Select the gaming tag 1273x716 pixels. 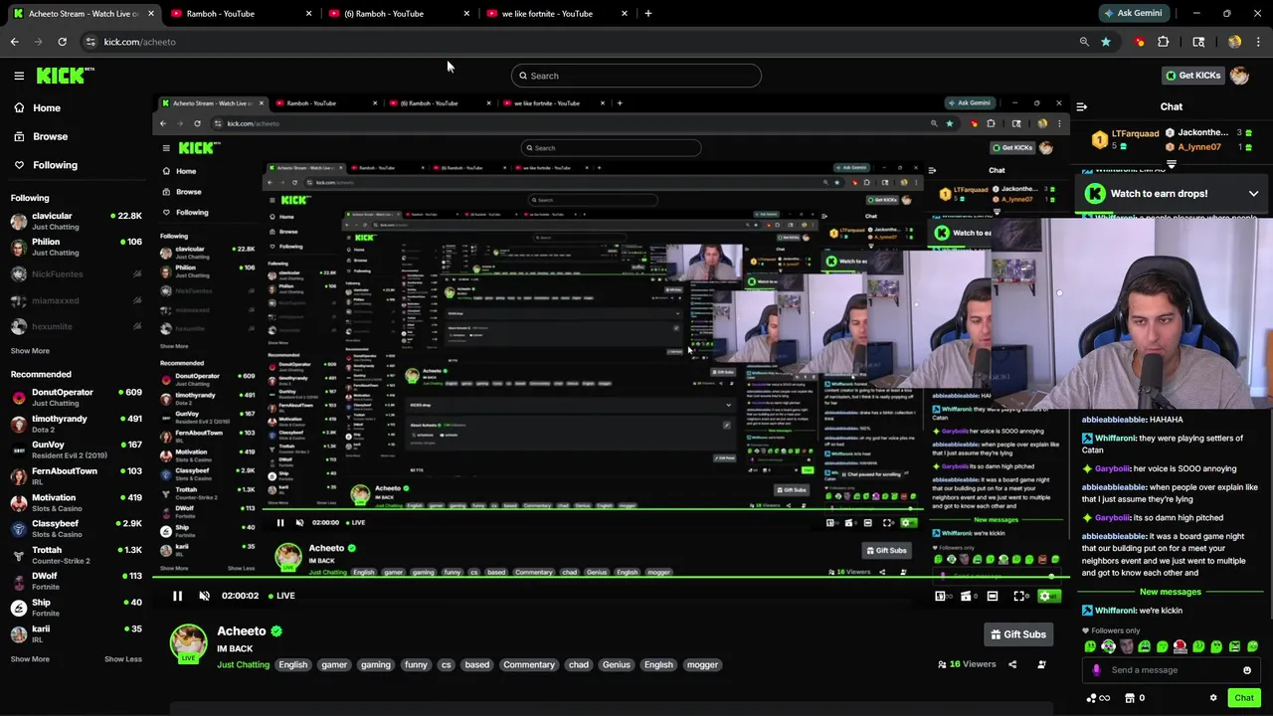click(x=375, y=664)
